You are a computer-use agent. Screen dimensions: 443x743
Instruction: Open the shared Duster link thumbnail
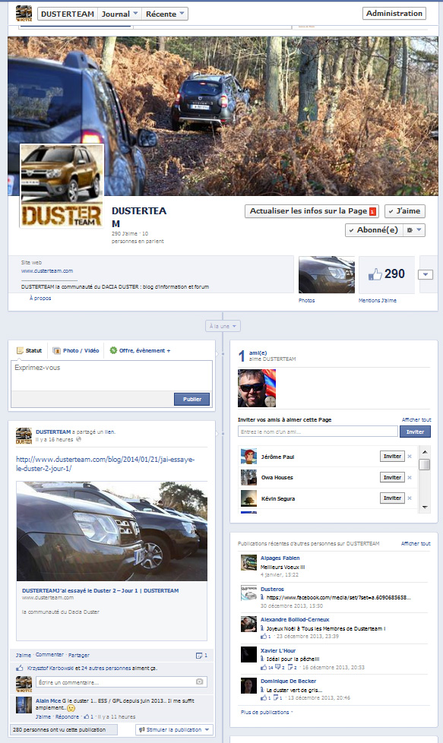point(112,531)
